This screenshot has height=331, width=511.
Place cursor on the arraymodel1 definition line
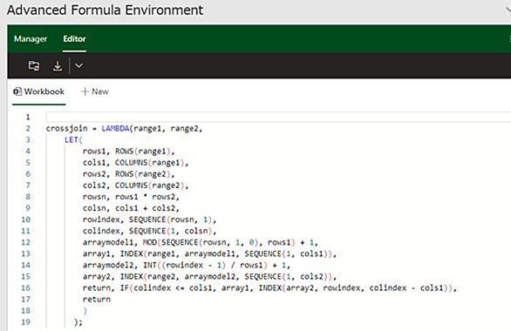[x=200, y=242]
